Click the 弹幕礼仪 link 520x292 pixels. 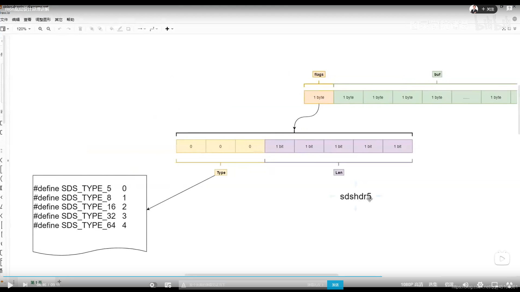tap(315, 285)
